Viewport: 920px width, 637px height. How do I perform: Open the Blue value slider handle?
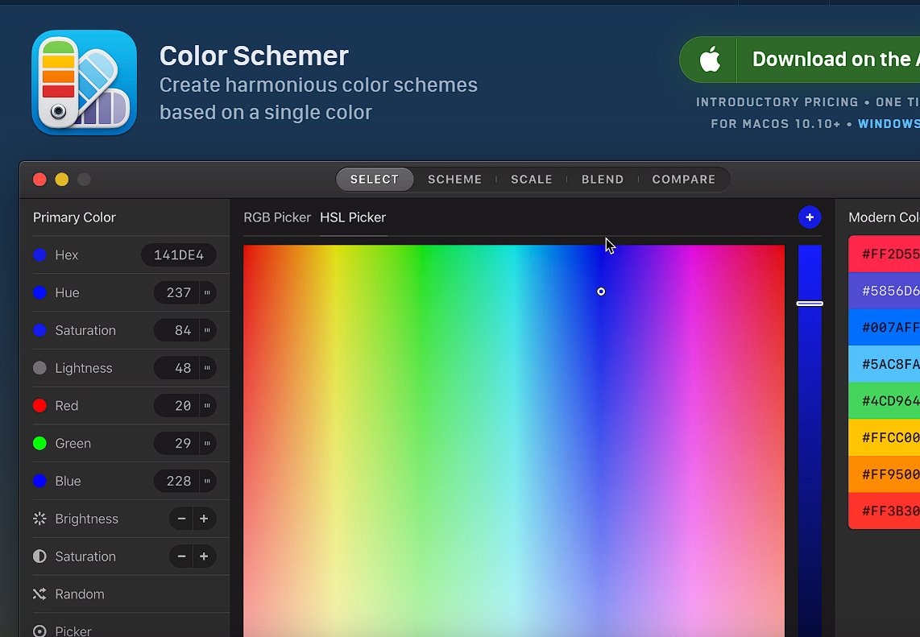coord(207,481)
